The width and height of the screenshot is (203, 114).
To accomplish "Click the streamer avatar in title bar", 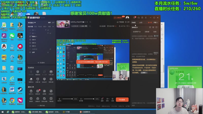I will pyautogui.click(x=127, y=17).
